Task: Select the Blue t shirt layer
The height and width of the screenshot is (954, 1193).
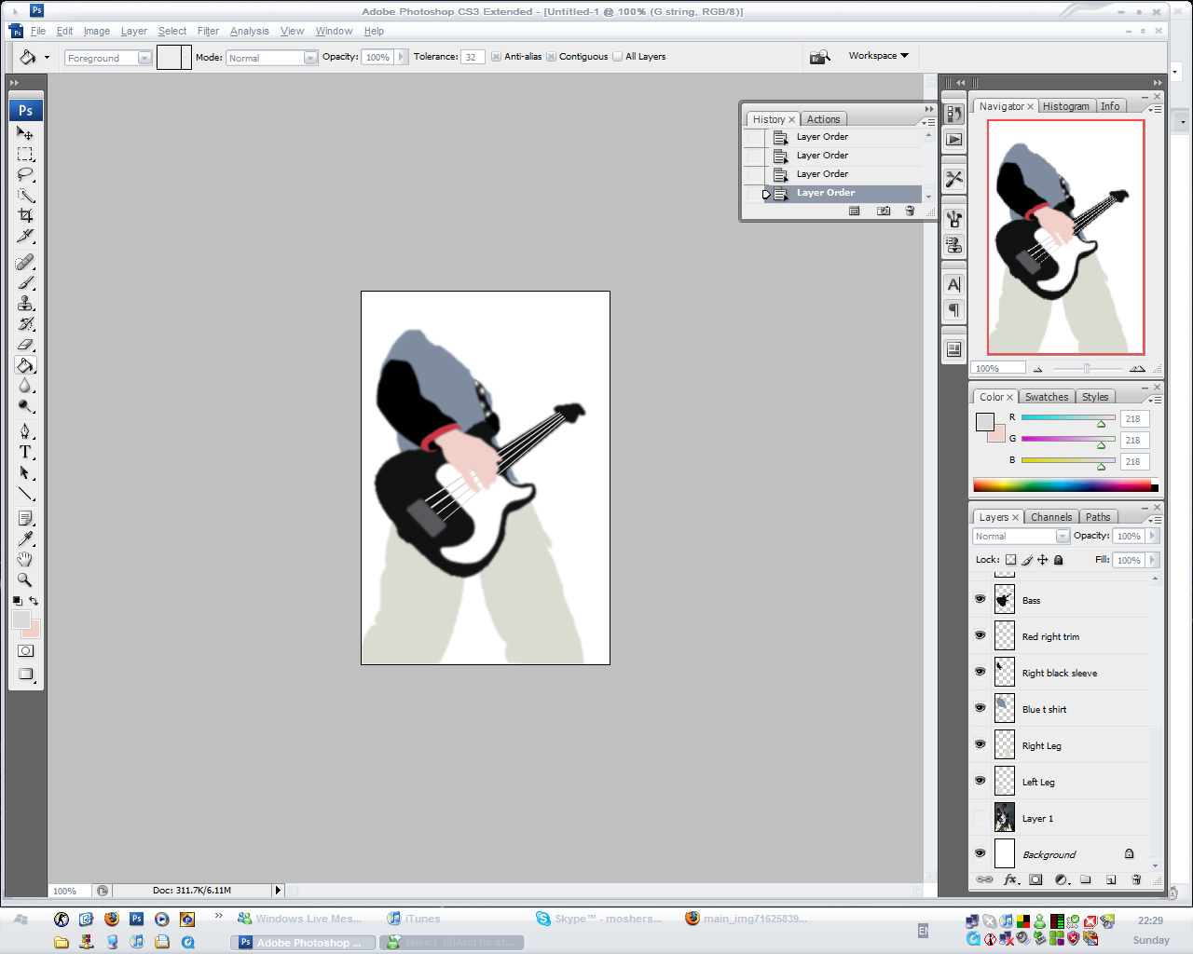Action: click(x=1044, y=709)
